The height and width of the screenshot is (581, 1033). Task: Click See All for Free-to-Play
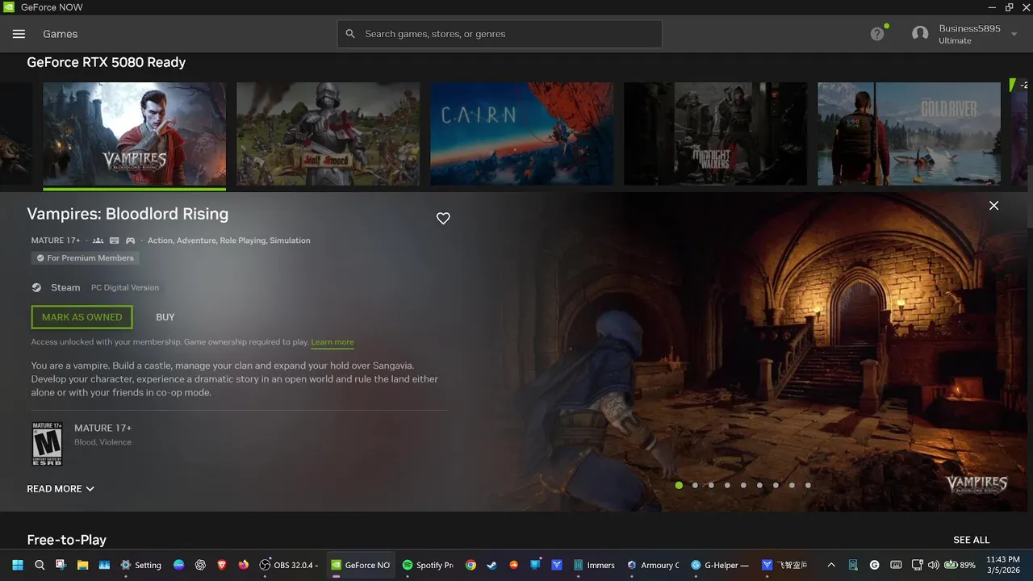[971, 540]
